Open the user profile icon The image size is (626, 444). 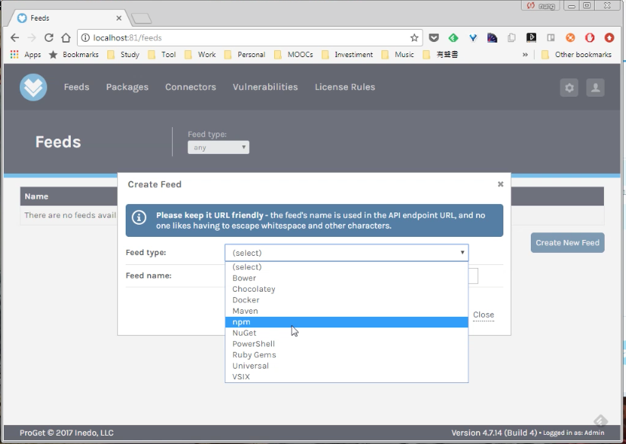(x=596, y=88)
